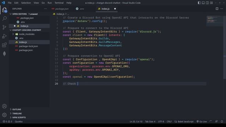
Task: Click the unsaved dot on index.js tab
Action: click(115, 9)
